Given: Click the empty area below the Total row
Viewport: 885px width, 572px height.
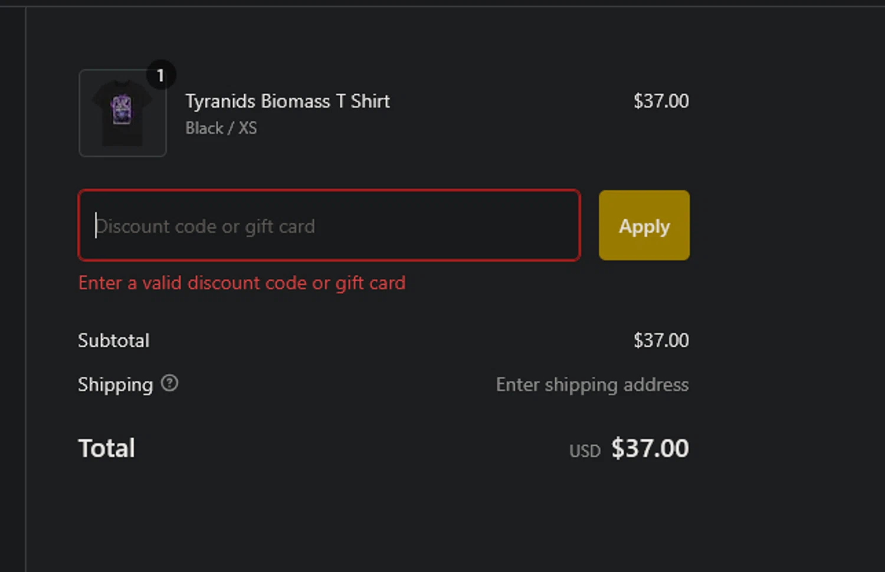Looking at the screenshot, I should [383, 519].
